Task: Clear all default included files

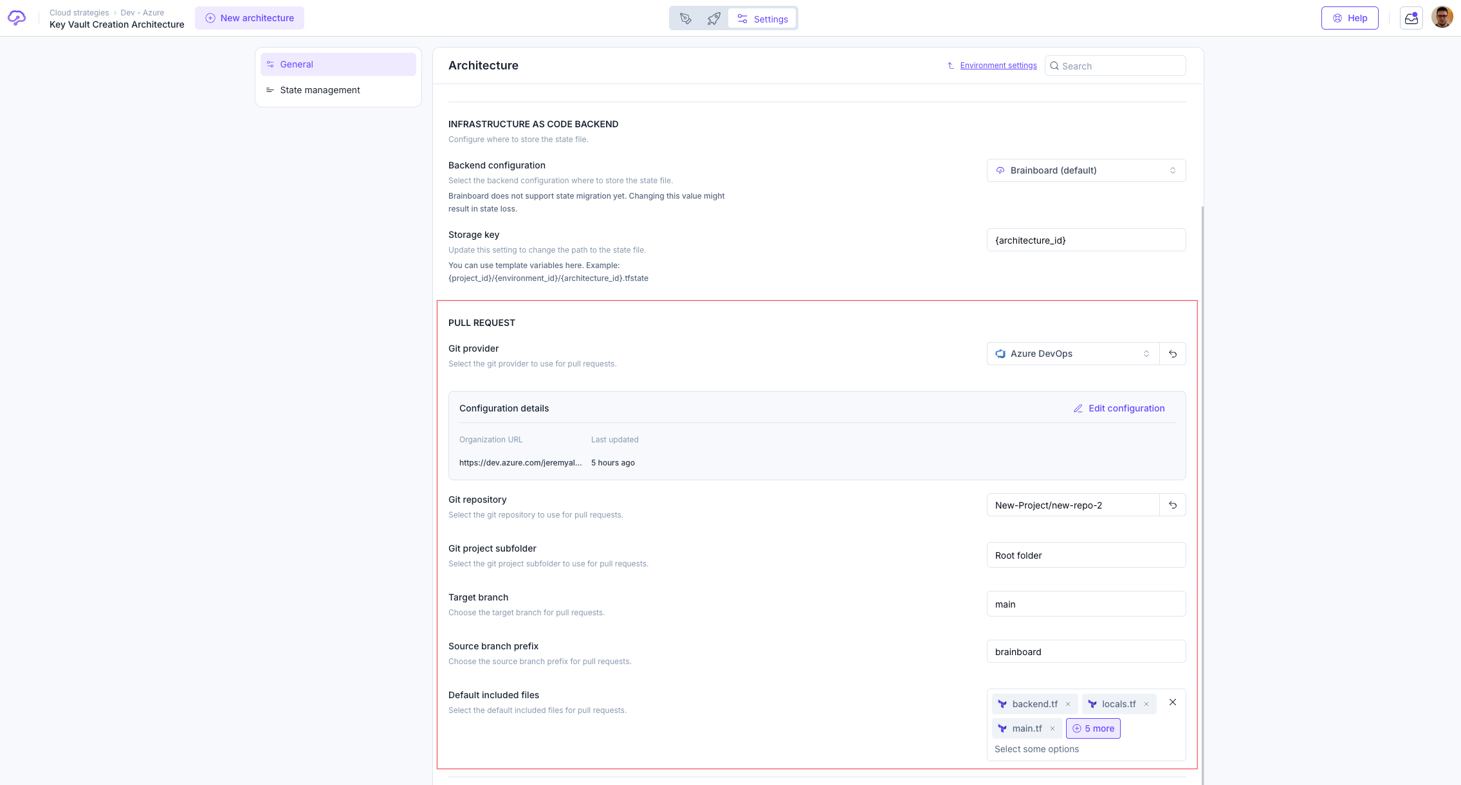Action: point(1172,702)
